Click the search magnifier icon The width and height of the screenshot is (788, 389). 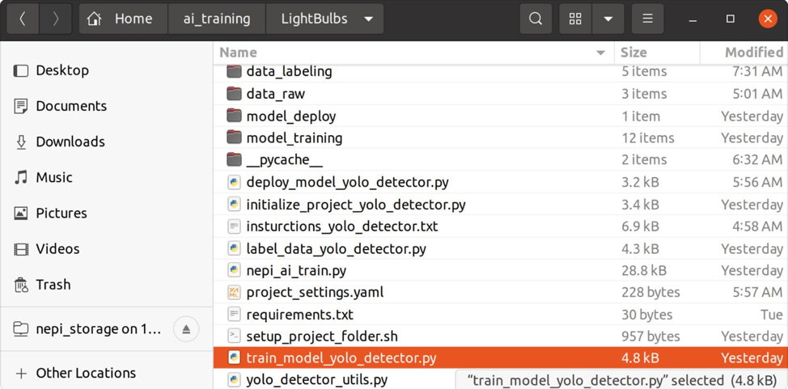click(x=536, y=19)
